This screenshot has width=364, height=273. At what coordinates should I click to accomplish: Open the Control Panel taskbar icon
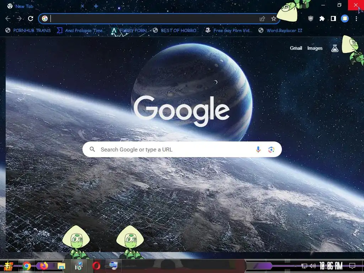[79, 266]
